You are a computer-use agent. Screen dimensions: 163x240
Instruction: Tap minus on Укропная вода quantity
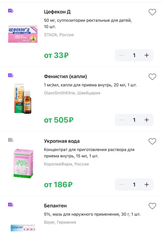click(121, 185)
